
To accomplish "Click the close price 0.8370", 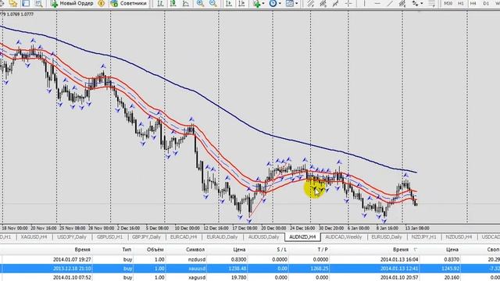I will 452,260.
